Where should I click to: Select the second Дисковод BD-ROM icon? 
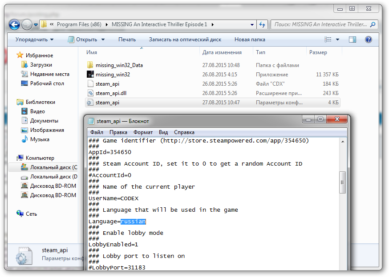pyautogui.click(x=24, y=195)
